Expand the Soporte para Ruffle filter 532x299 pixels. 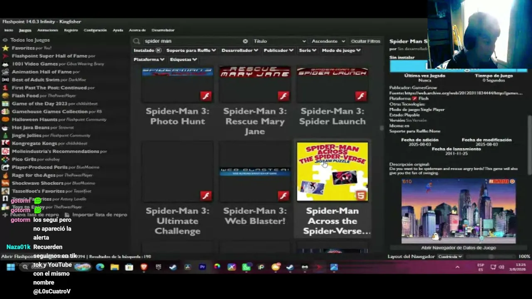coord(191,50)
